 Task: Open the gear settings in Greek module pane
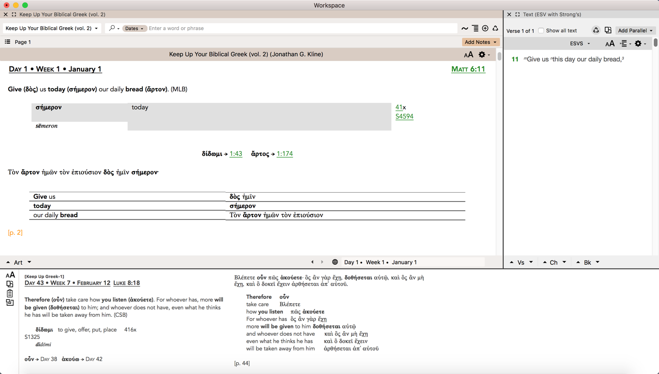tap(482, 54)
